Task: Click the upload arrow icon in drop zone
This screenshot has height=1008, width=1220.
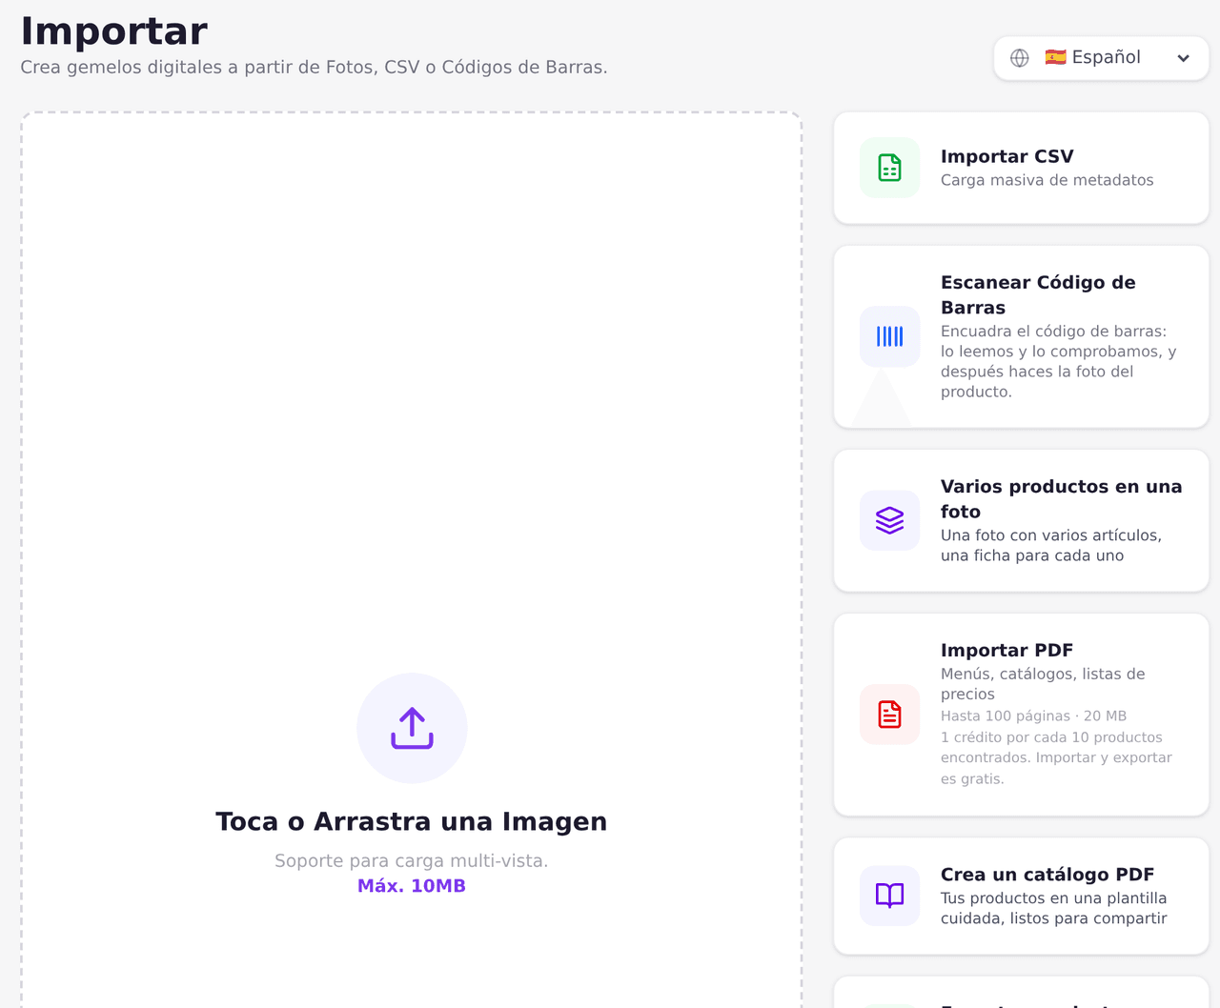Action: (x=412, y=728)
